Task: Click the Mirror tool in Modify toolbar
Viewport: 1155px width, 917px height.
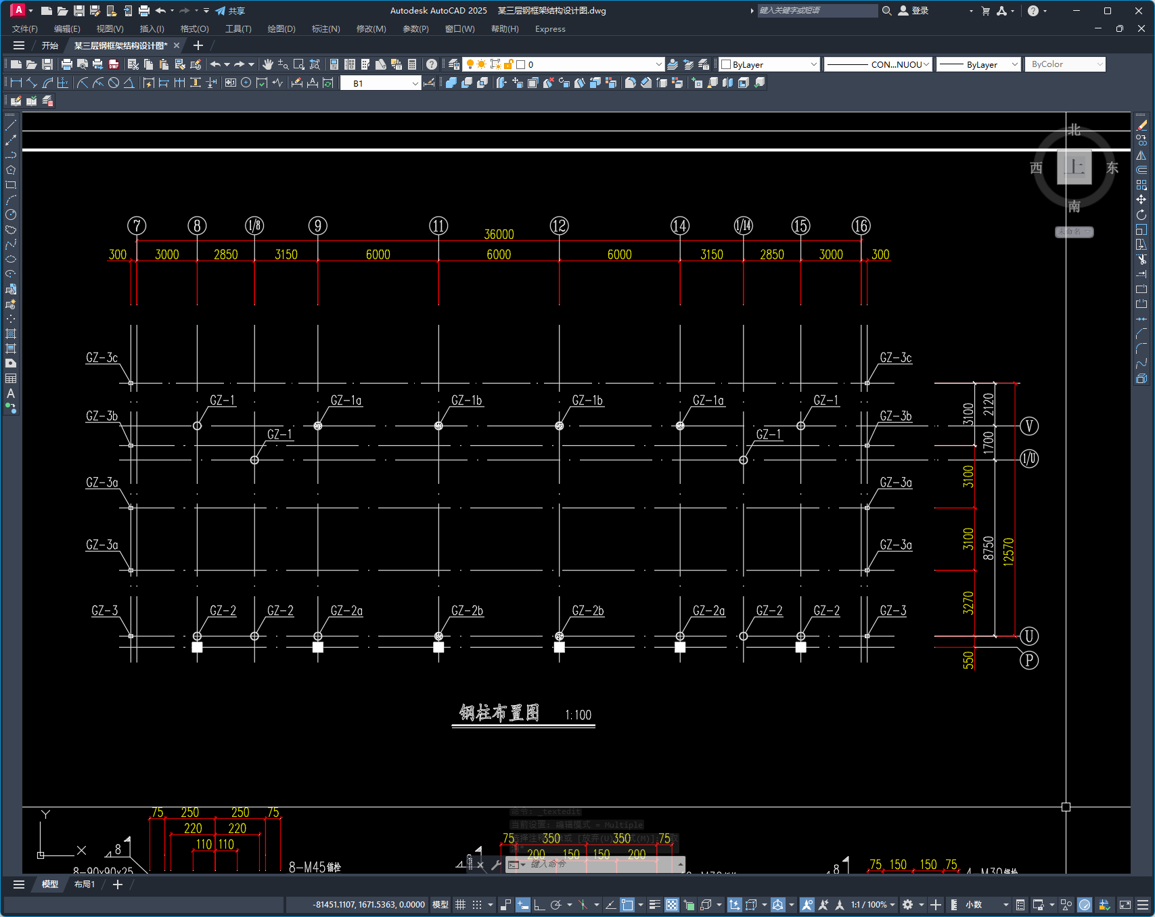Action: coord(1141,155)
